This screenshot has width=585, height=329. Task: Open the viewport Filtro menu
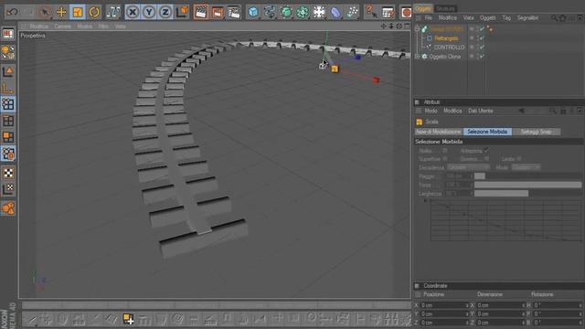click(x=103, y=27)
